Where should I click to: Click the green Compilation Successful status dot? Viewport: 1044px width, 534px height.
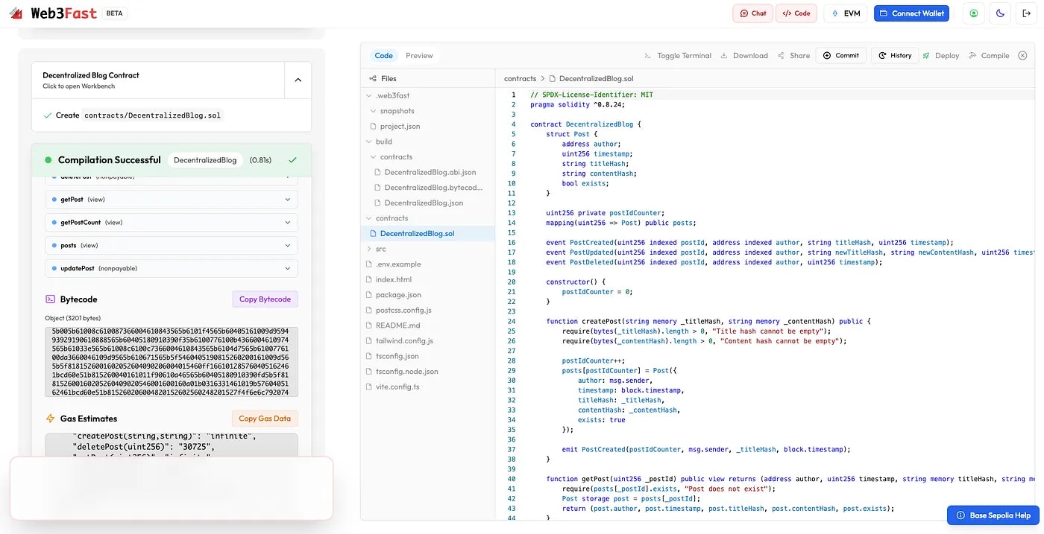48,159
